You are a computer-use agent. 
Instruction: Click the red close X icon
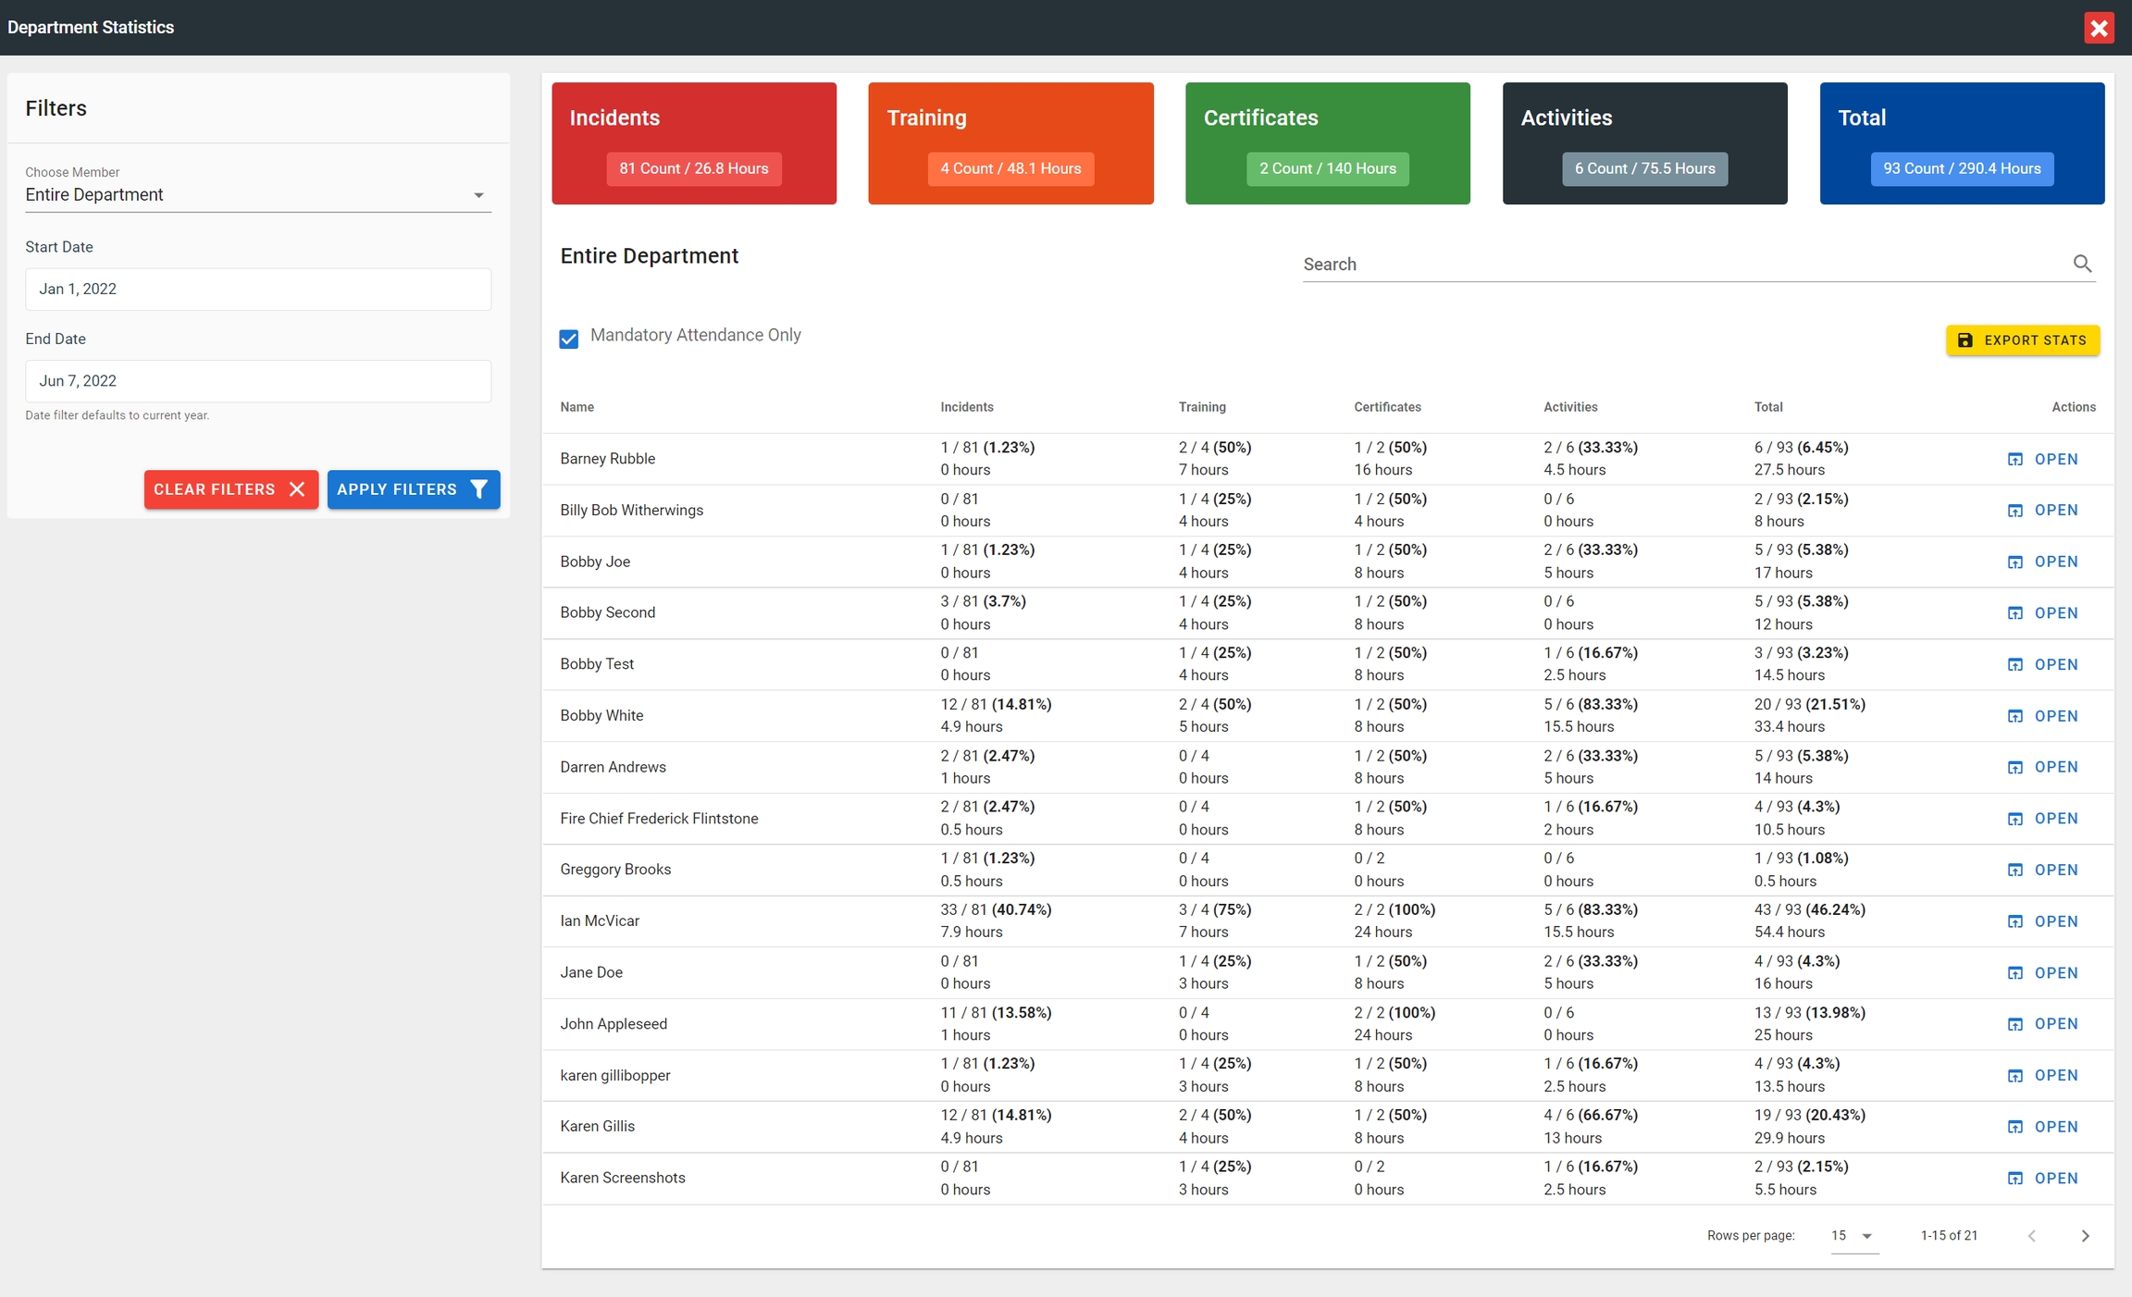2099,28
